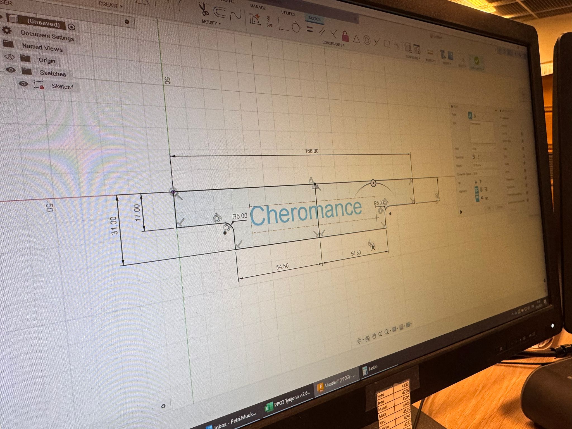Select the Offset tool in Modify

(x=220, y=12)
